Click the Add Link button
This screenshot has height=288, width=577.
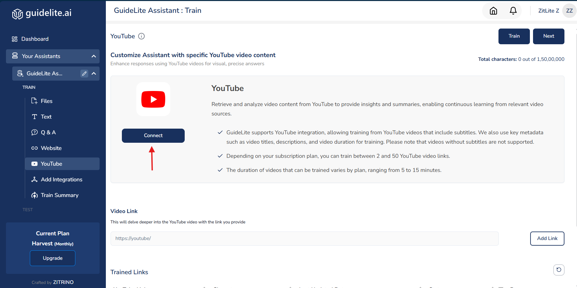[x=547, y=238]
